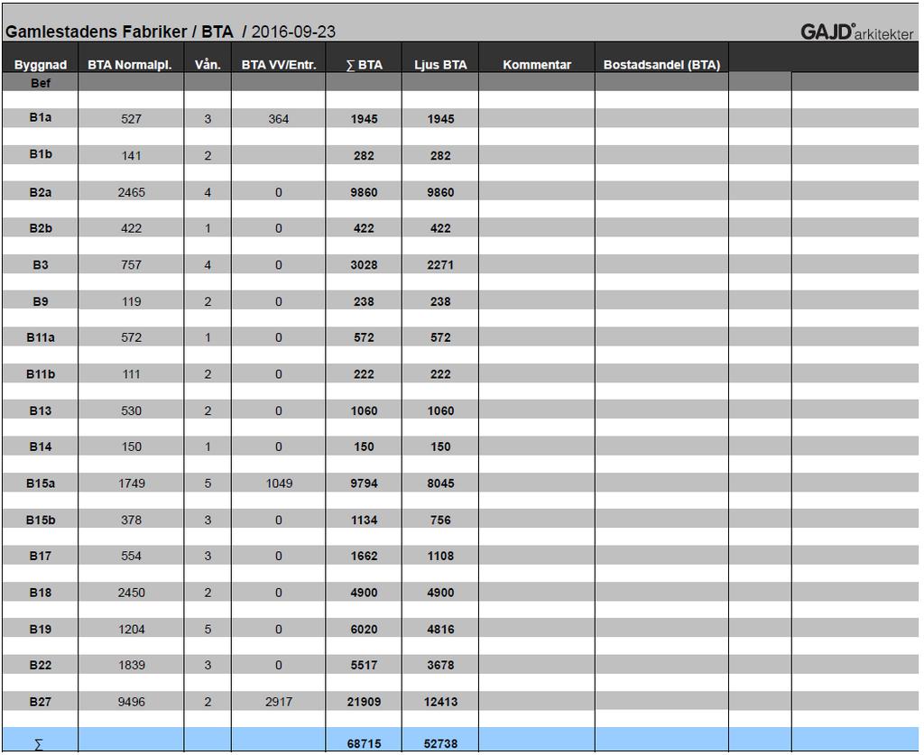Viewport: 924px width, 755px height.
Task: Select the building label 'B1b'
Action: (41, 153)
